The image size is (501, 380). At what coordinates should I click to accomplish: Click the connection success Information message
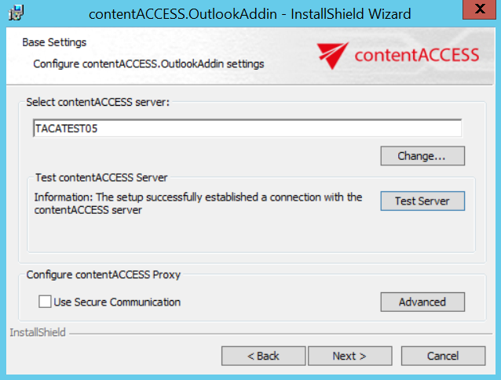pyautogui.click(x=198, y=204)
